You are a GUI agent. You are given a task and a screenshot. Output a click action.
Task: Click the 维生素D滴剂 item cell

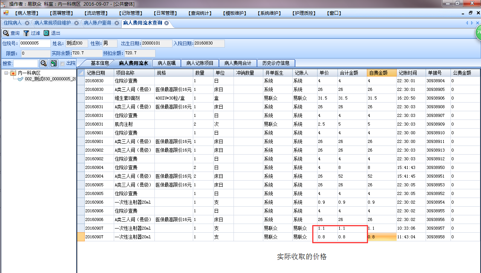(134, 98)
